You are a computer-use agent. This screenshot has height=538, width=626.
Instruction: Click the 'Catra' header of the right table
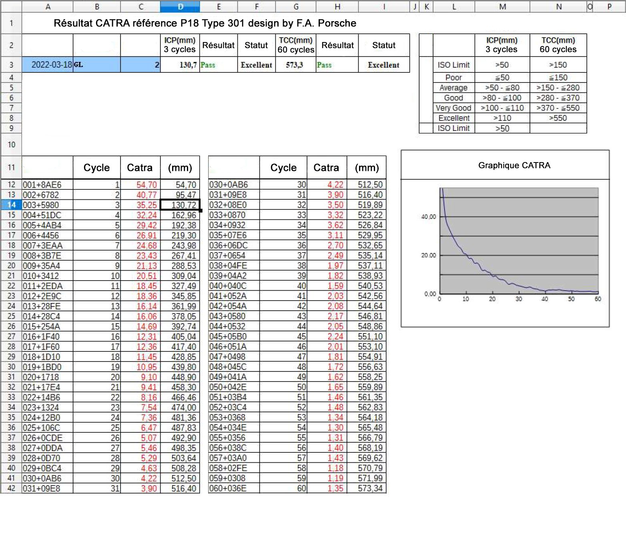click(x=326, y=167)
